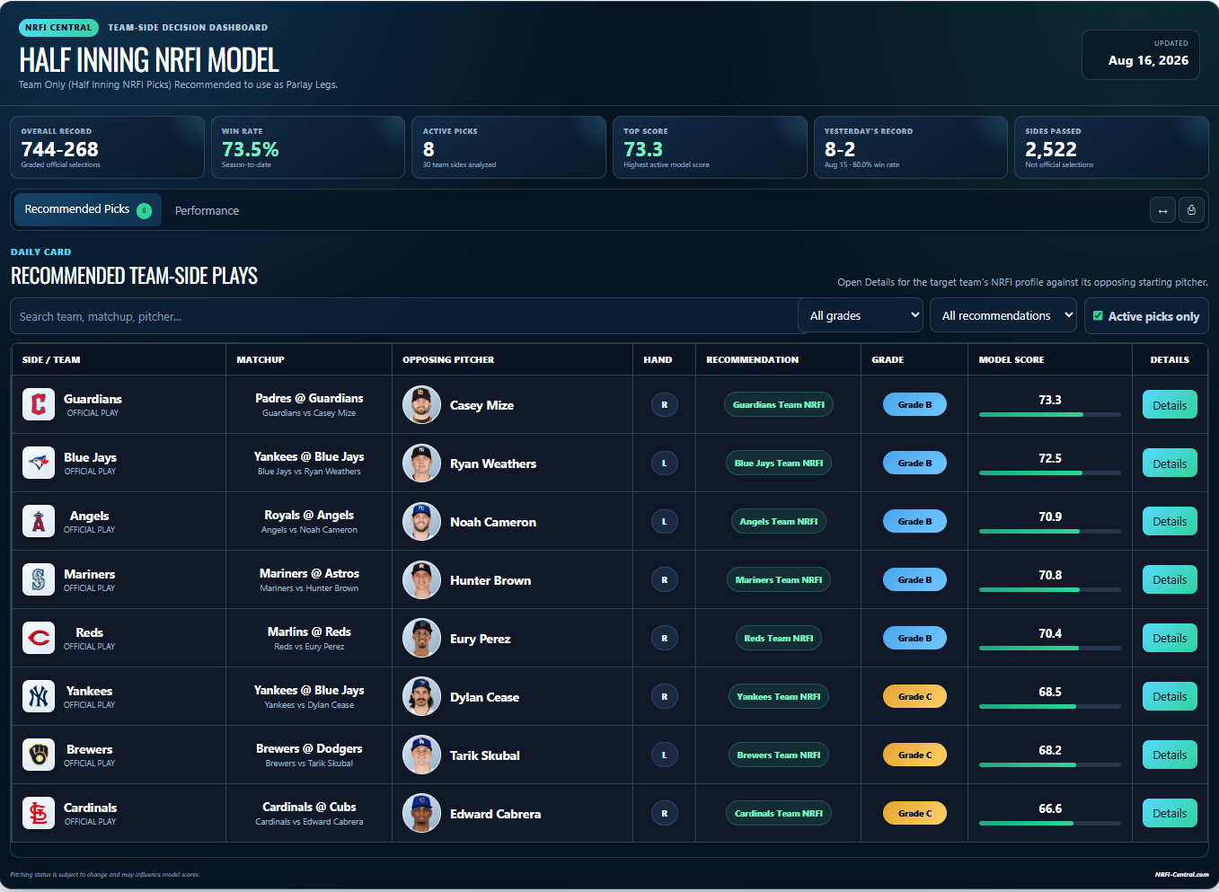Click the R hand badge for Dylan Cease
The width and height of the screenshot is (1219, 892).
(x=665, y=697)
